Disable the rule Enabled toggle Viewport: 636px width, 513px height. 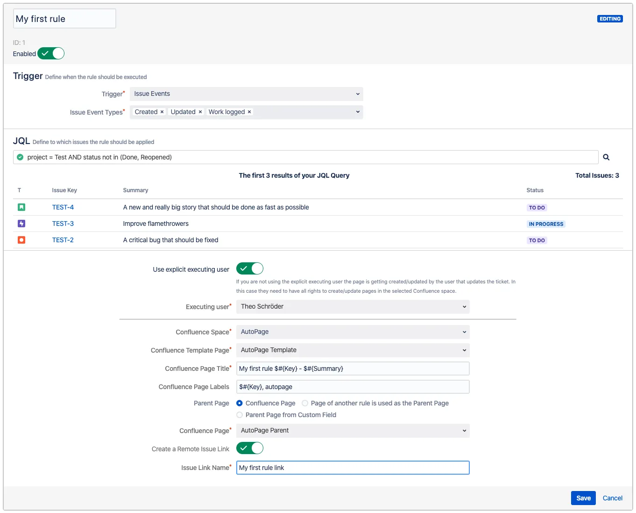(51, 54)
